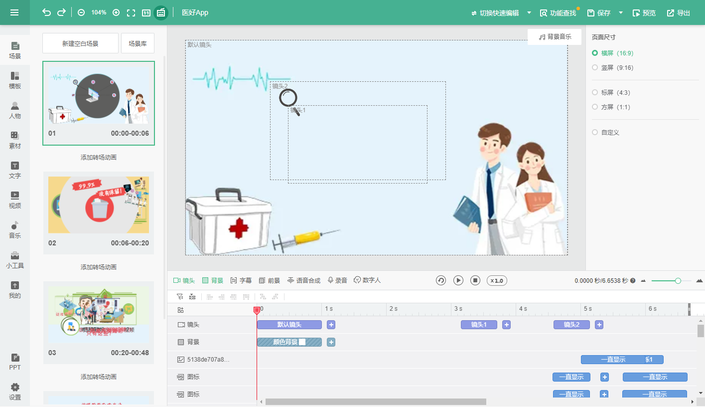Zoom in canvas with plus icon
Image resolution: width=705 pixels, height=407 pixels.
(x=116, y=12)
